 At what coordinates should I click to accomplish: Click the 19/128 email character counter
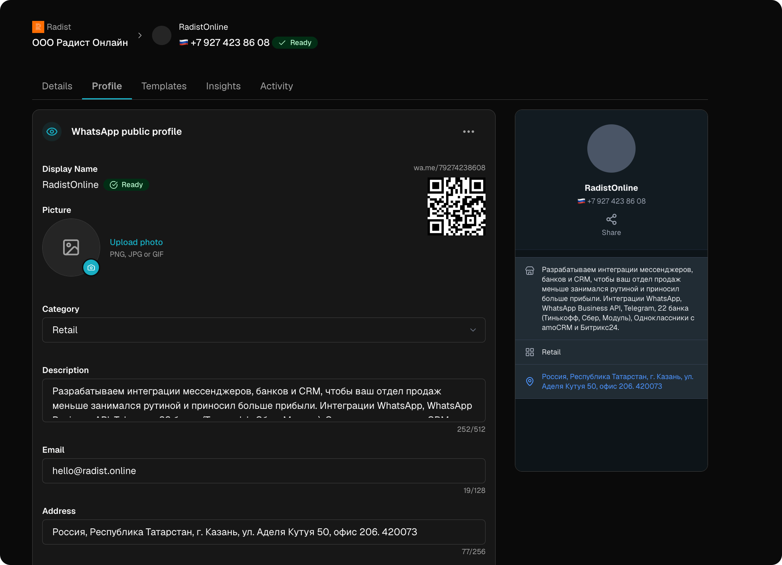click(x=474, y=491)
